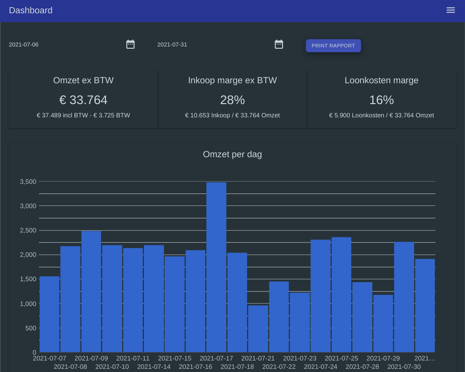Select the Omzet ex BTW summary card
Screen dimensions: 465x372
[83, 98]
